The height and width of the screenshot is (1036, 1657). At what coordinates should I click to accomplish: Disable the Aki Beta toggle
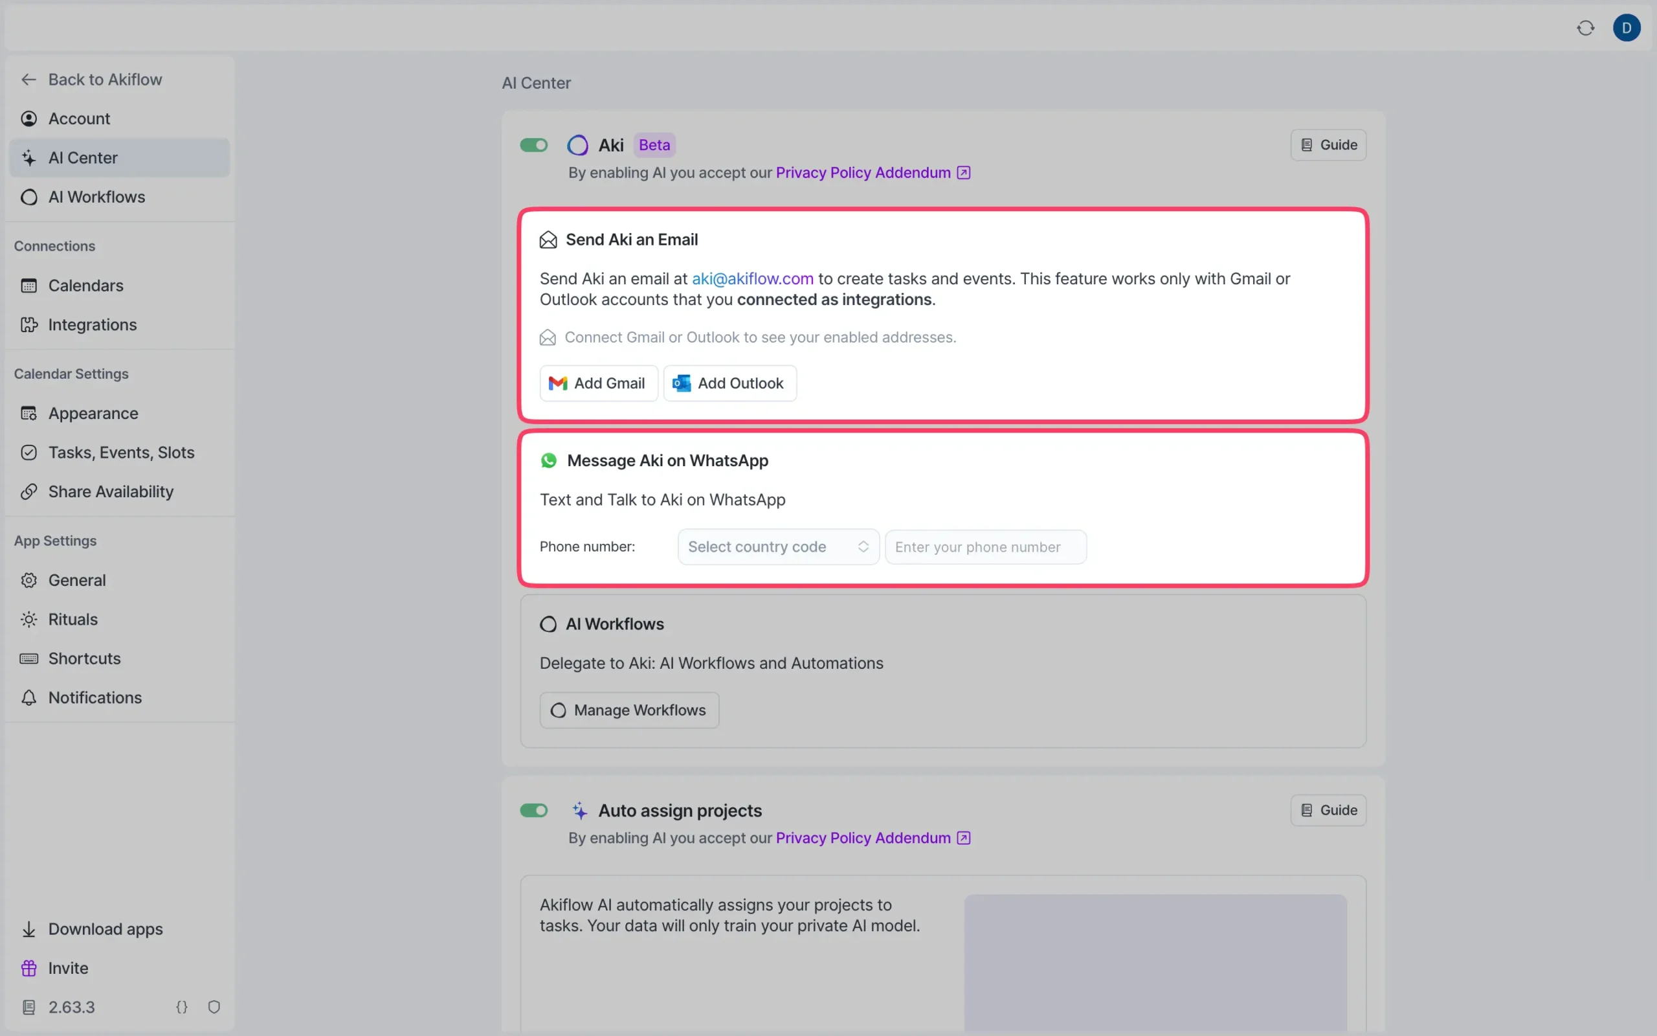pos(534,144)
